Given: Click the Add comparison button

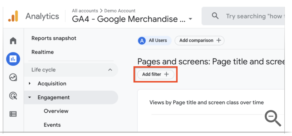Looking at the screenshot, I should click(199, 40).
